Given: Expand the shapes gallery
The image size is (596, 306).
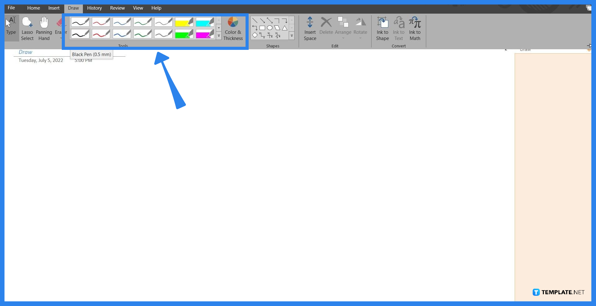Looking at the screenshot, I should pyautogui.click(x=292, y=36).
